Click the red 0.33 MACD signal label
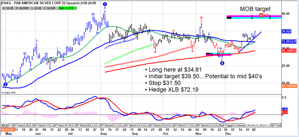Image resolution: width=299 pixels, height=137 pixels. click(x=284, y=113)
